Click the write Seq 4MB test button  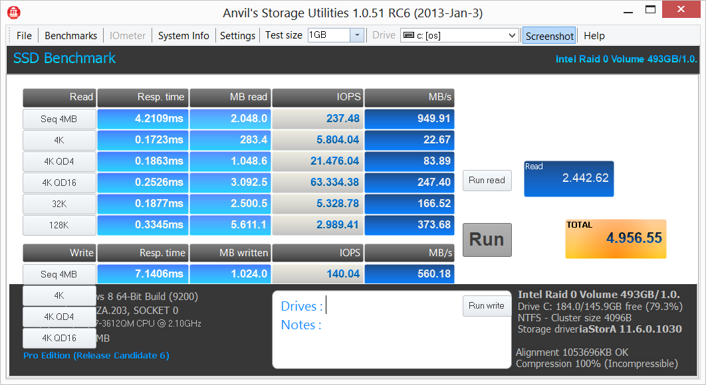[59, 274]
